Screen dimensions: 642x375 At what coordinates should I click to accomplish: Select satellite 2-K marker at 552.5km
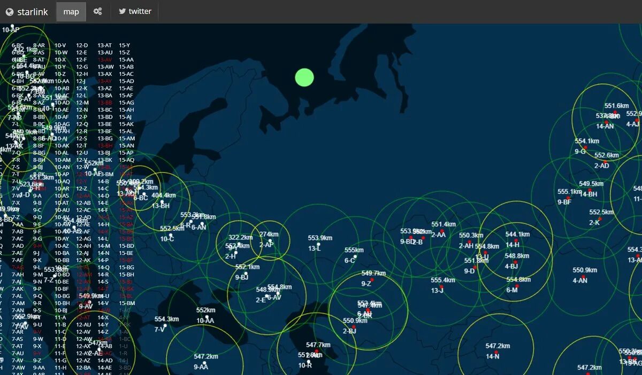(x=600, y=218)
